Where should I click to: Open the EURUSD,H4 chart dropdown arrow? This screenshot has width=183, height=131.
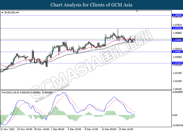[2, 13]
